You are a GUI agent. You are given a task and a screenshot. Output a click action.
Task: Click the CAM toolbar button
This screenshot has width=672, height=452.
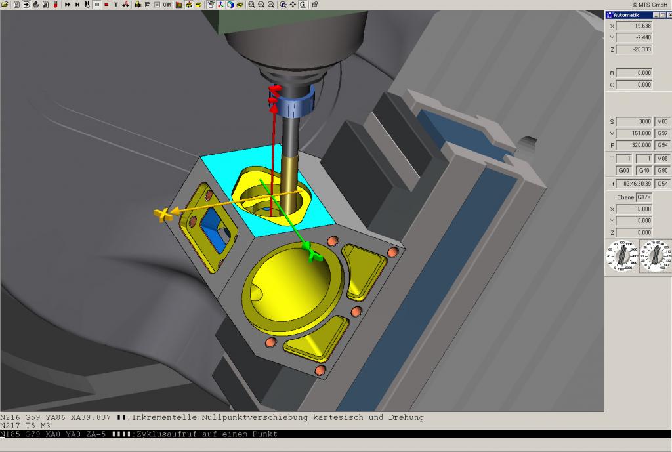167,5
